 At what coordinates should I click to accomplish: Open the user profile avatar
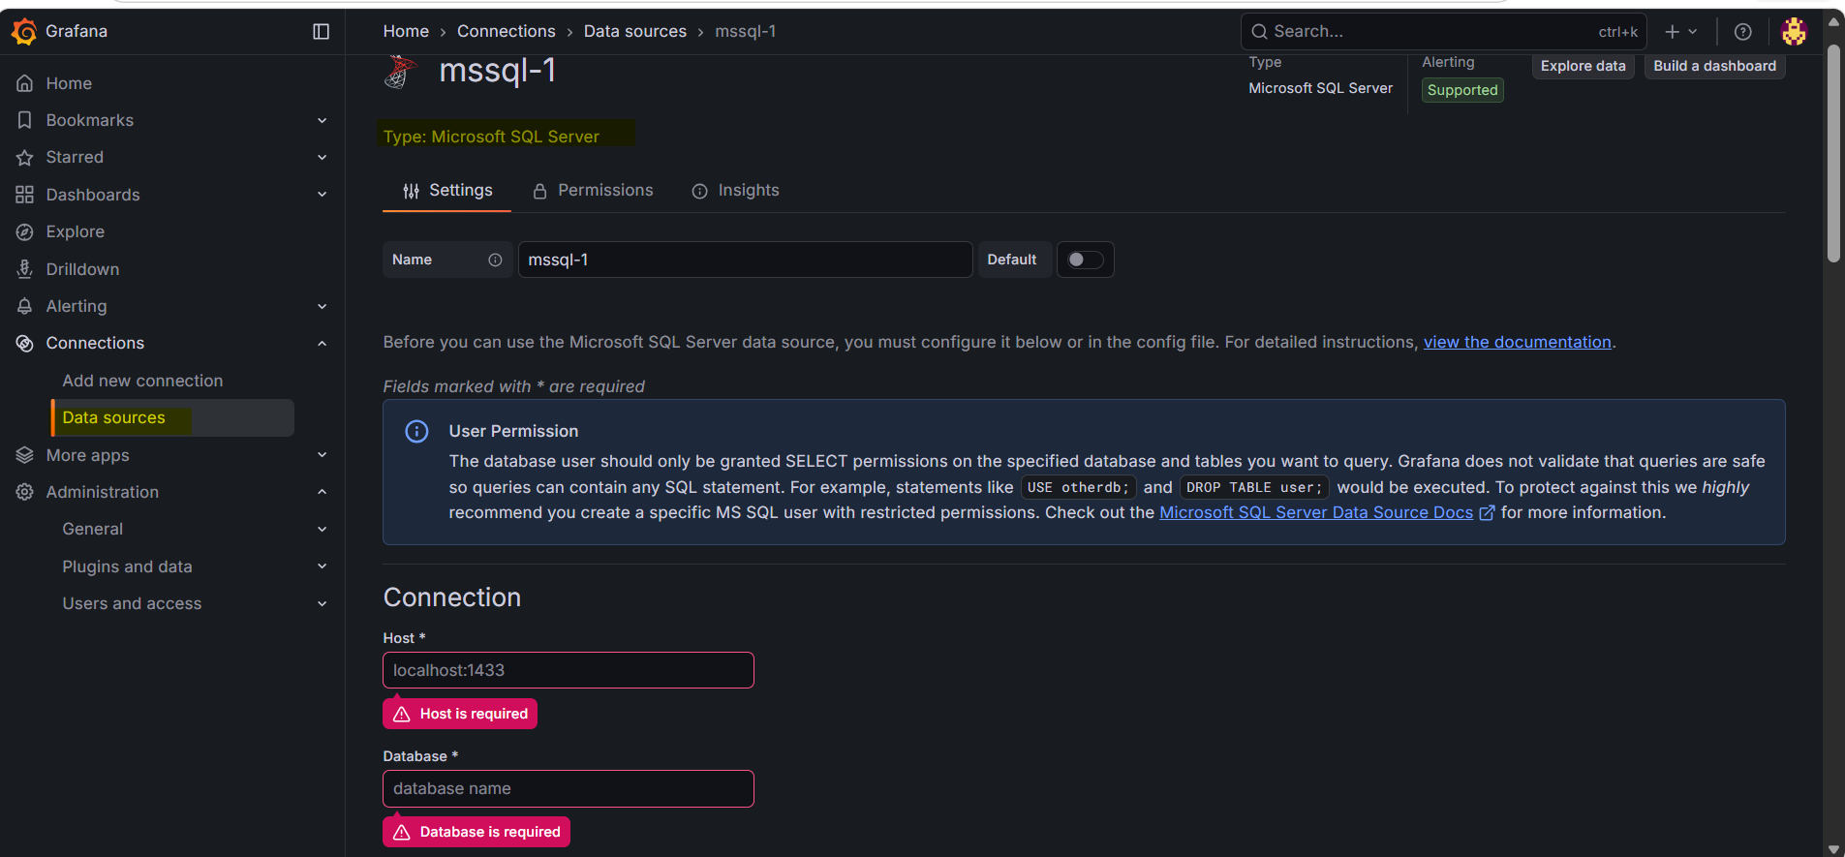click(1794, 32)
